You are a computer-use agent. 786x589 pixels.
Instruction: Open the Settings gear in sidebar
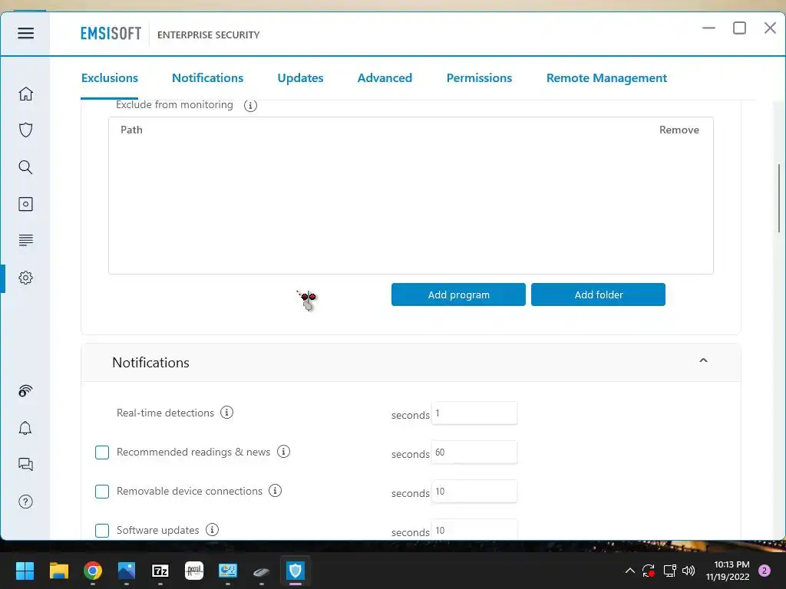[x=25, y=278]
